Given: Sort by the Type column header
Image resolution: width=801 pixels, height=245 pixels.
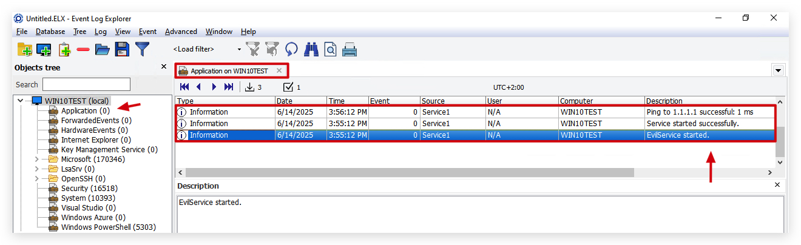Looking at the screenshot, I should pos(225,101).
